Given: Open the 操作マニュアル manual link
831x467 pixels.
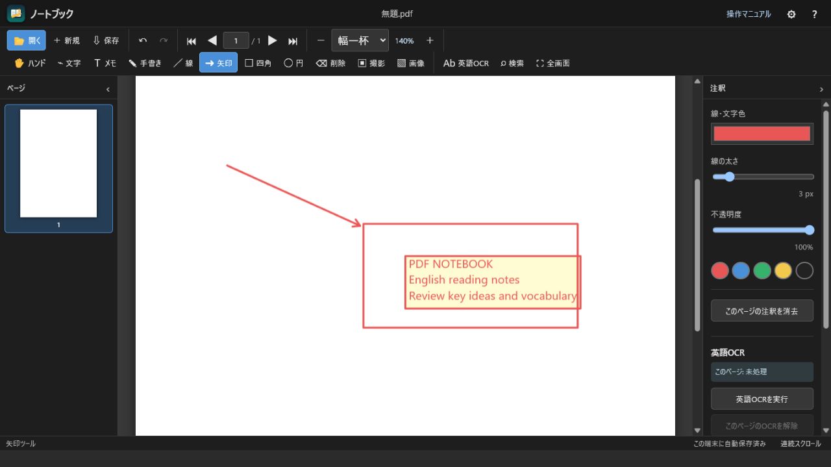Looking at the screenshot, I should (749, 14).
